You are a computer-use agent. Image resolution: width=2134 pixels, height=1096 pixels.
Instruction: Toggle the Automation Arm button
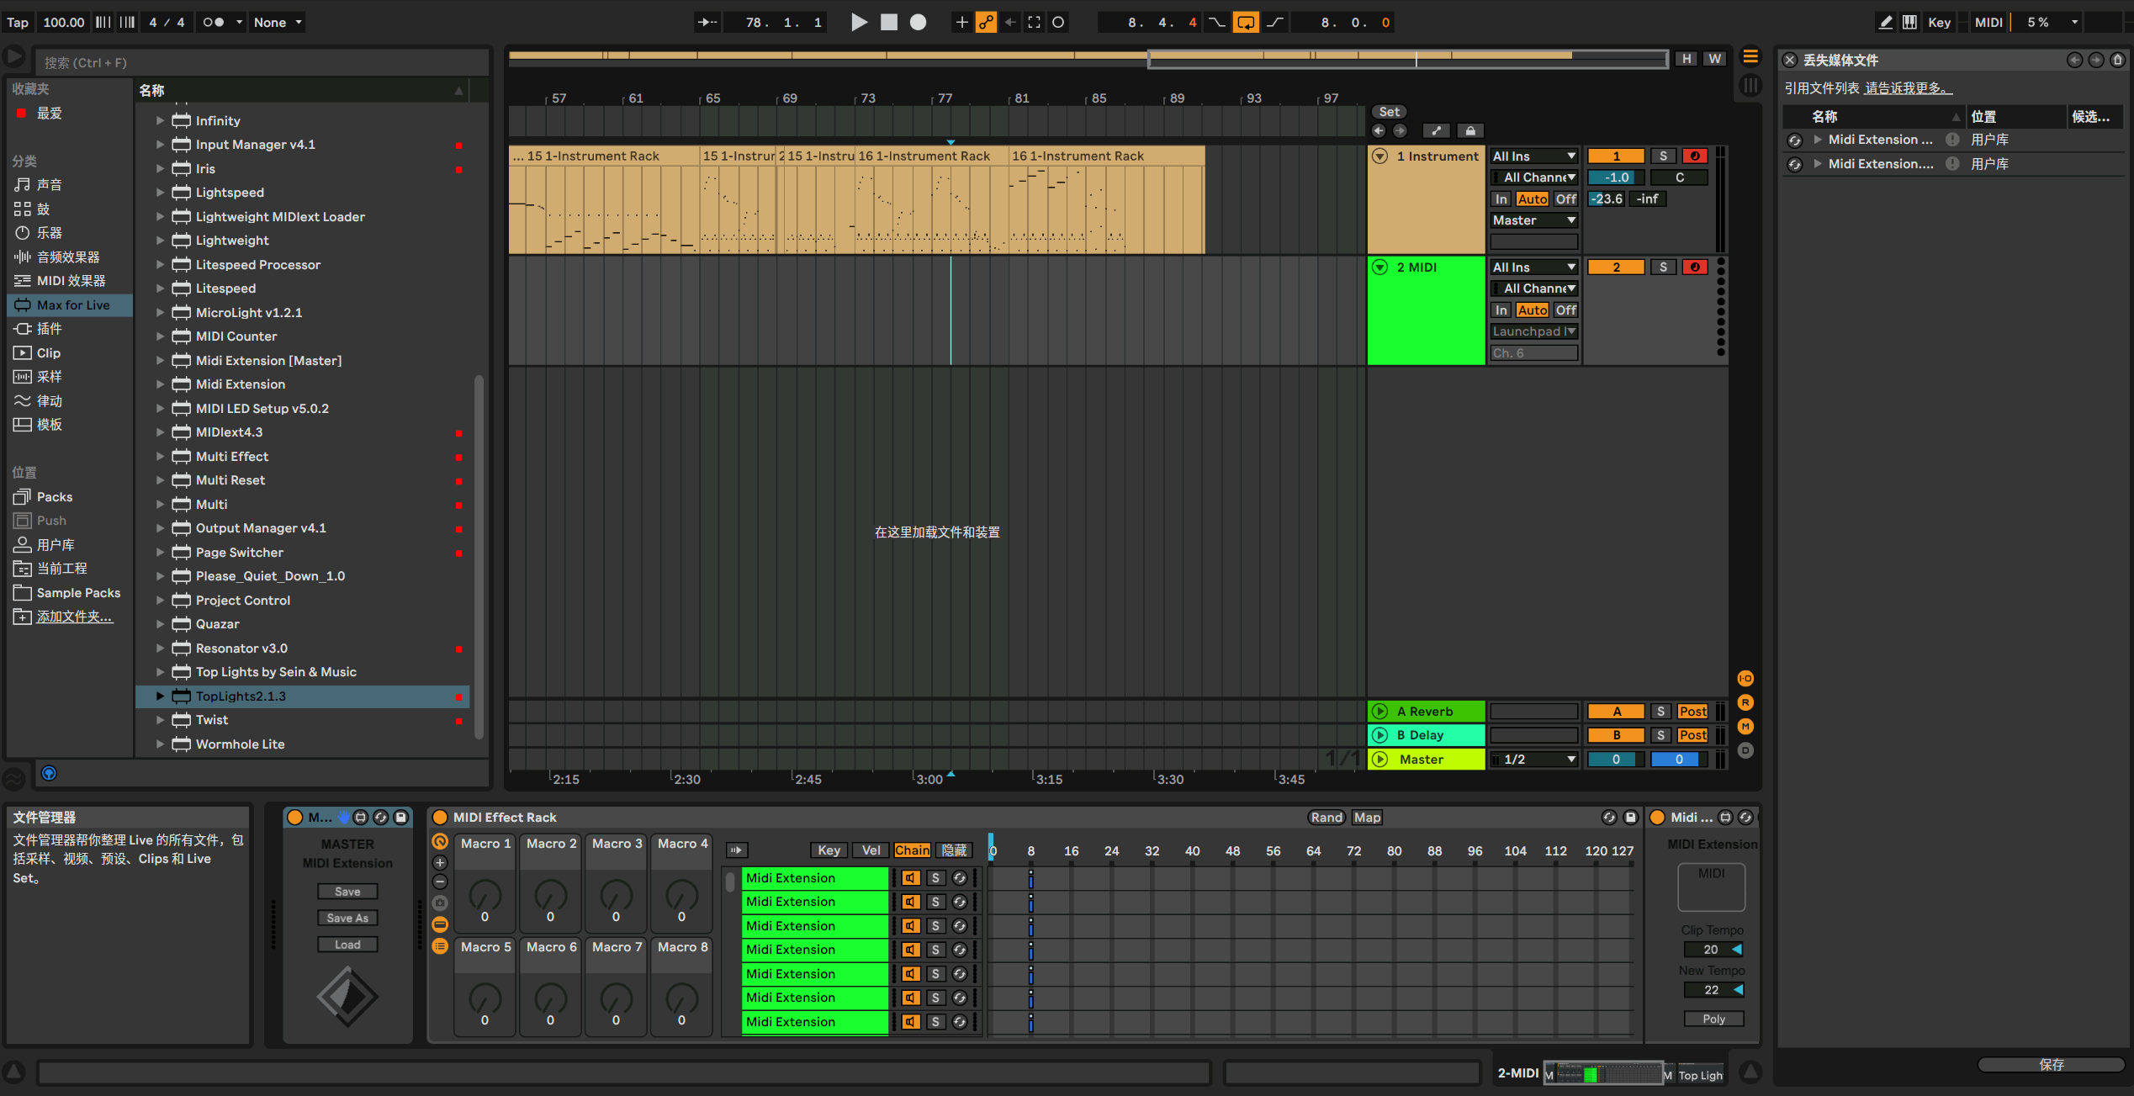click(x=986, y=23)
